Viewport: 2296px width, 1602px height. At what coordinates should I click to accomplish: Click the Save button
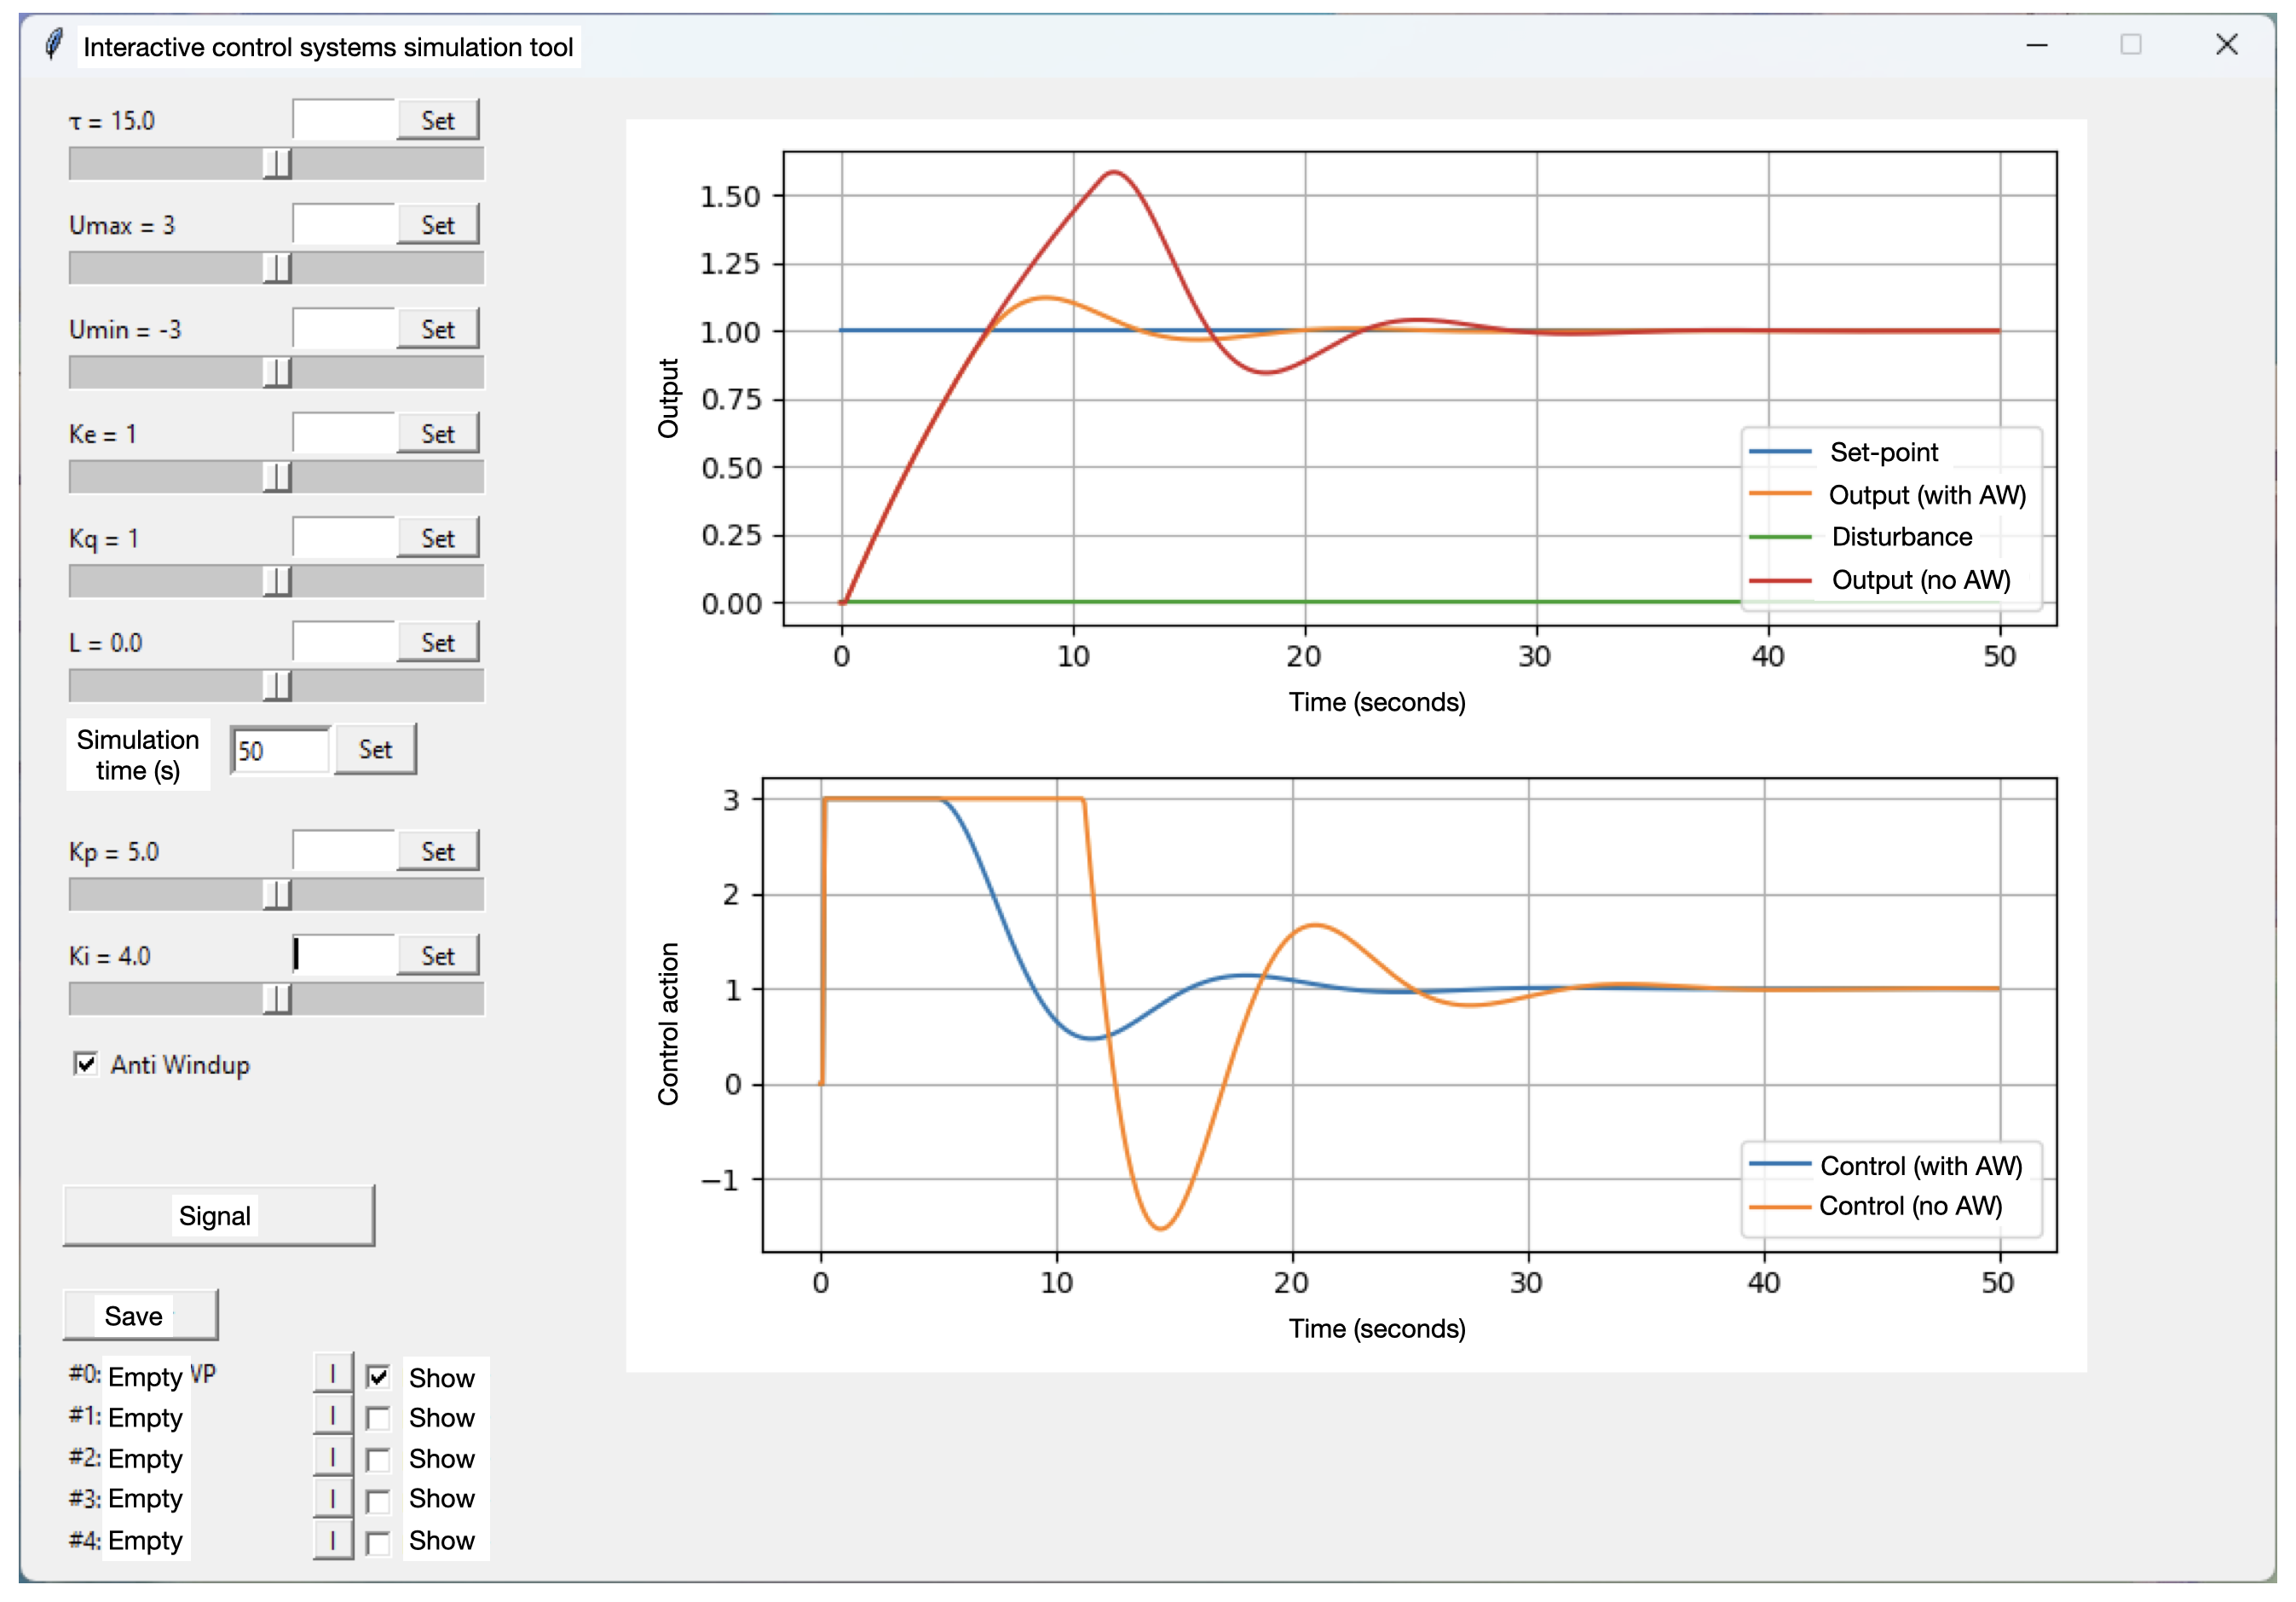coord(141,1316)
